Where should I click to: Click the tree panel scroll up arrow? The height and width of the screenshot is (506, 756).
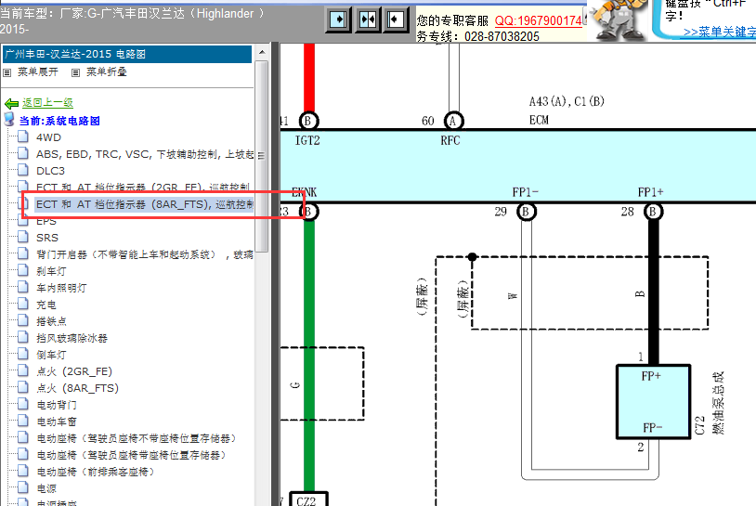(262, 52)
